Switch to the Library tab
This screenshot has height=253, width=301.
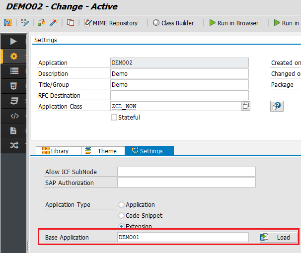click(x=59, y=151)
